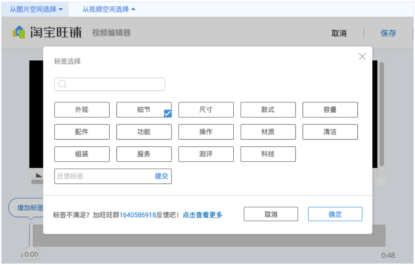The image size is (415, 265).
Task: Click the Taobao Wangpu house logo icon
Action: click(19, 32)
